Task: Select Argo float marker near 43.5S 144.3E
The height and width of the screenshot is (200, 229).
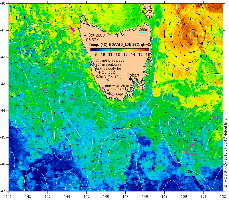Action: click(x=72, y=99)
